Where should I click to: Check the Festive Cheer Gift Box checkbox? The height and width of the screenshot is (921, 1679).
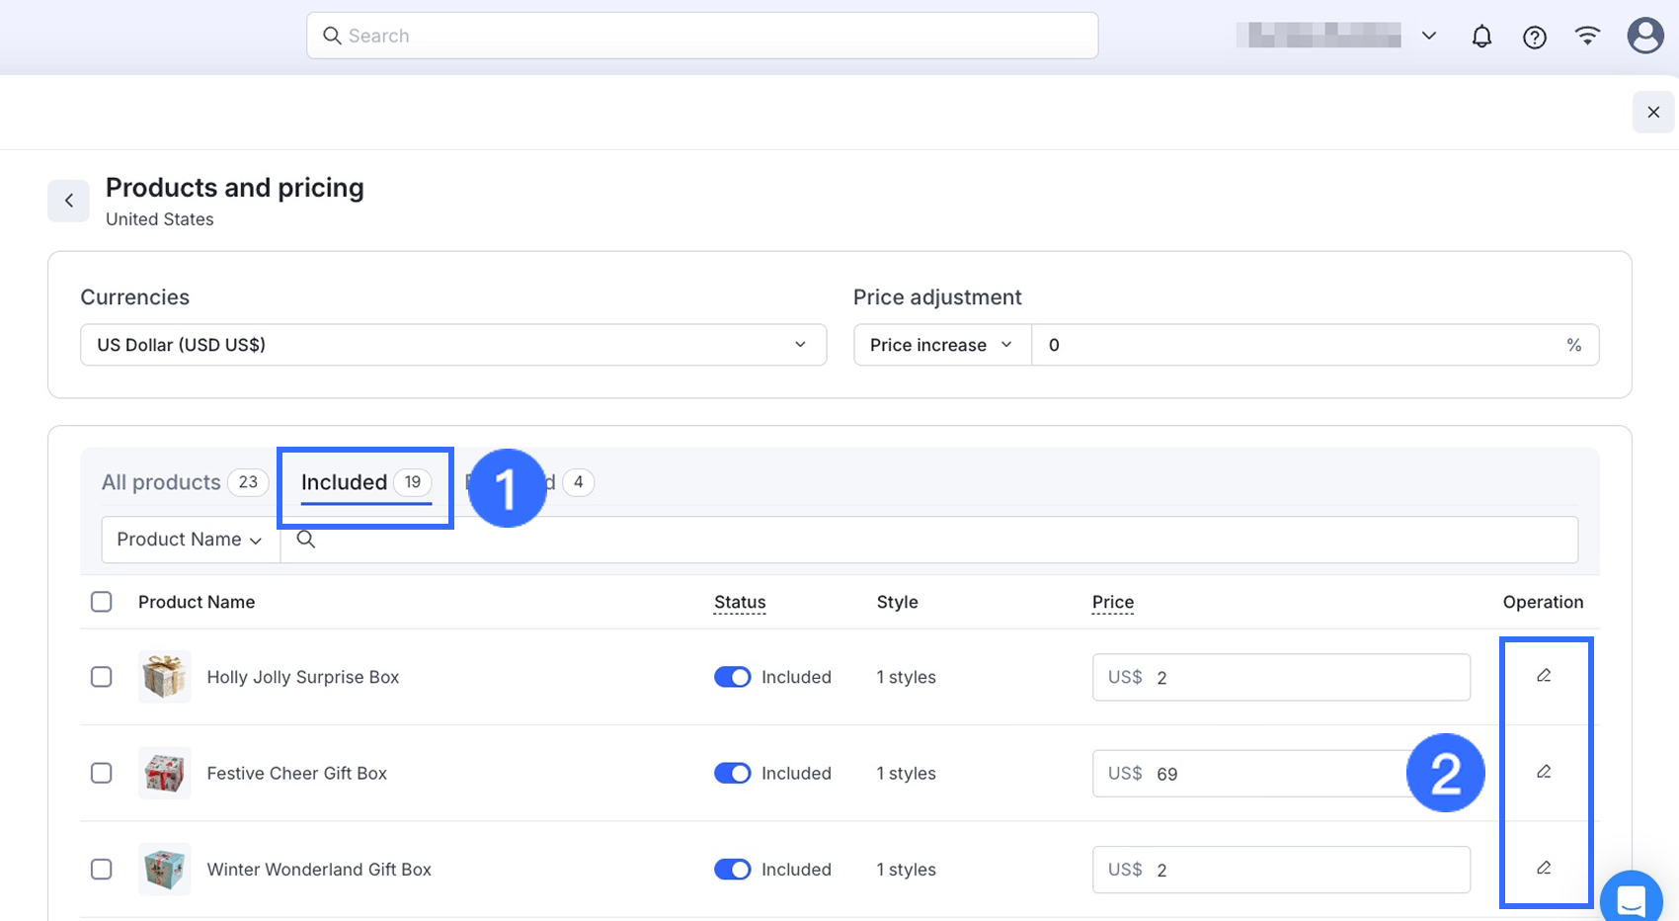coord(102,773)
